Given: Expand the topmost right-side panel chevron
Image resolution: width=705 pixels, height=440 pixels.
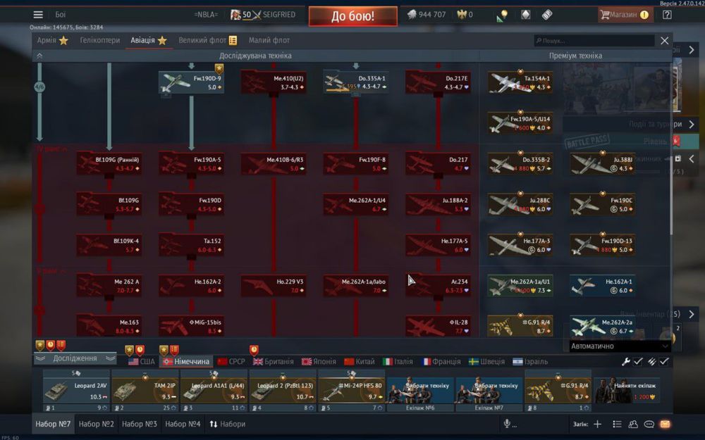Looking at the screenshot, I should click(x=692, y=50).
